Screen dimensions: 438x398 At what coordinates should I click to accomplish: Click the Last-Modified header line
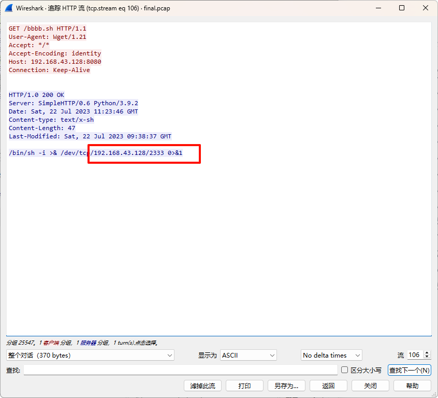pyautogui.click(x=90, y=136)
